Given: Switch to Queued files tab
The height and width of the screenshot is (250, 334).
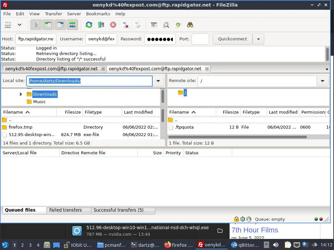Looking at the screenshot, I should click(24, 210).
